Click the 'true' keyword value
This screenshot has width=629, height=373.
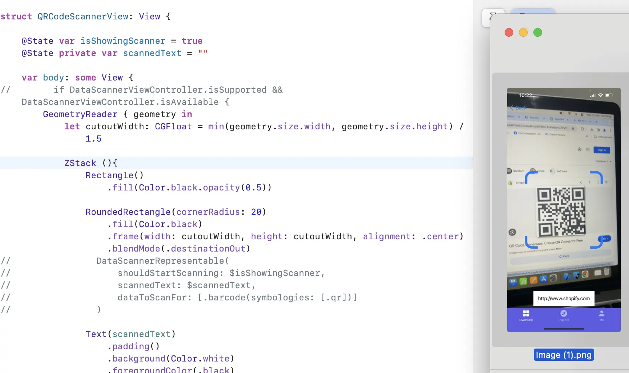click(192, 41)
